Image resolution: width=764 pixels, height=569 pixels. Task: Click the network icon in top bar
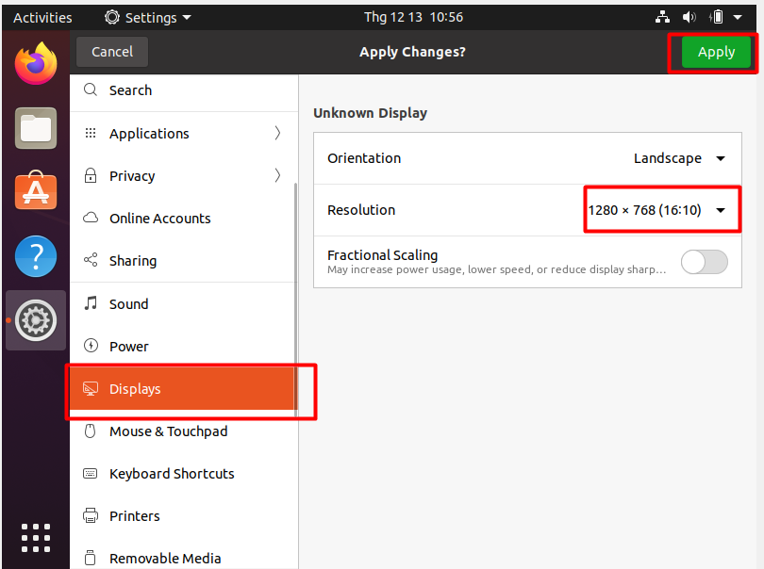pos(663,17)
